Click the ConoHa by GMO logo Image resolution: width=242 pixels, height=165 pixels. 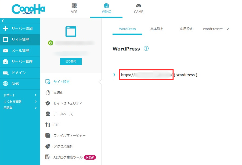click(28, 9)
